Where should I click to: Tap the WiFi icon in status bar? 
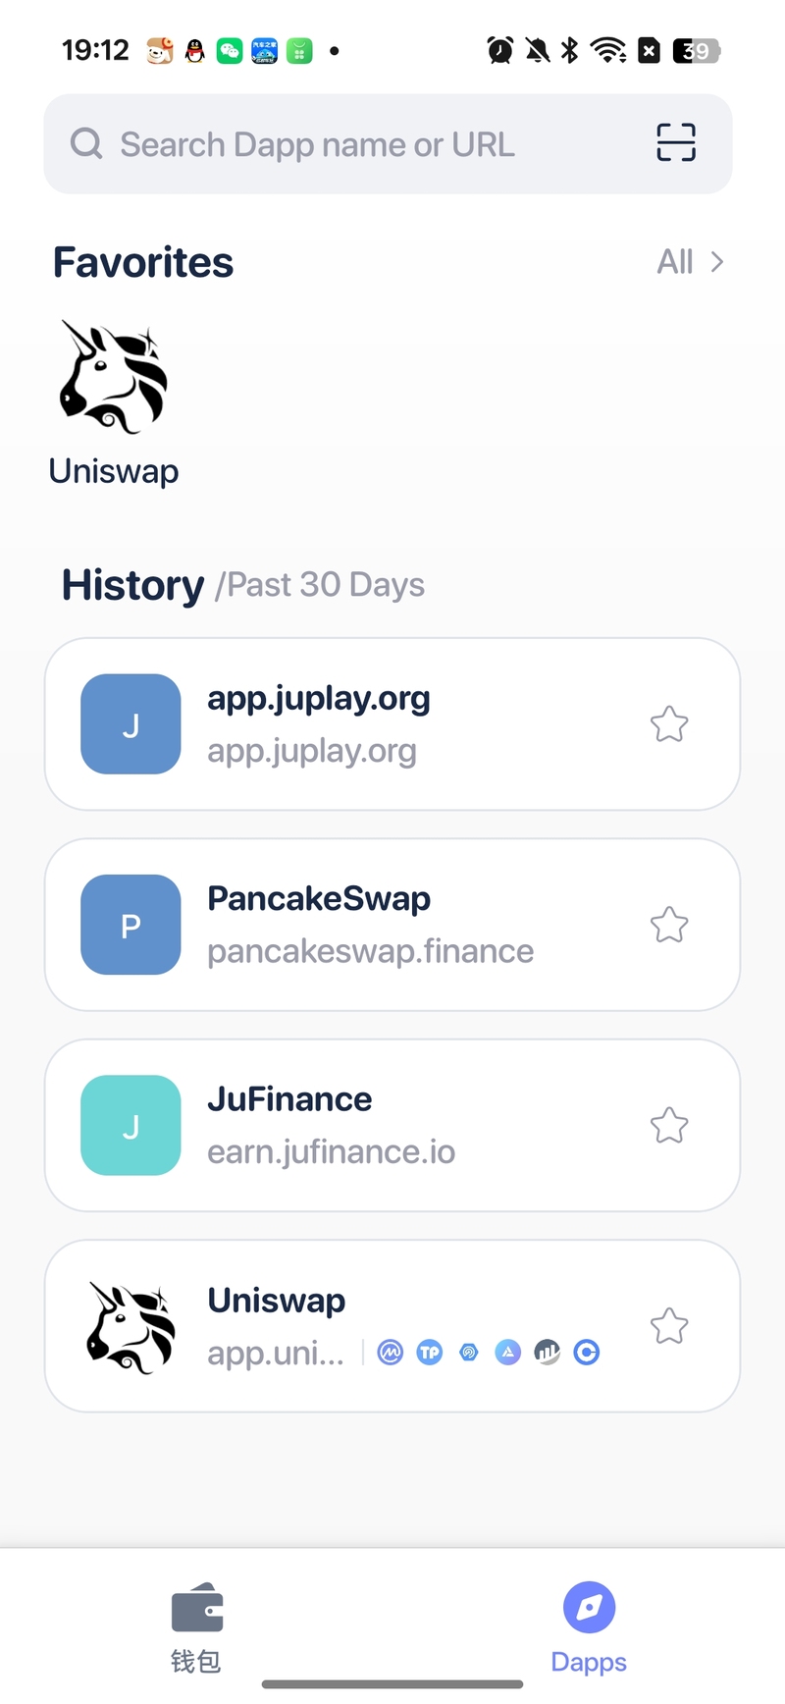click(608, 50)
